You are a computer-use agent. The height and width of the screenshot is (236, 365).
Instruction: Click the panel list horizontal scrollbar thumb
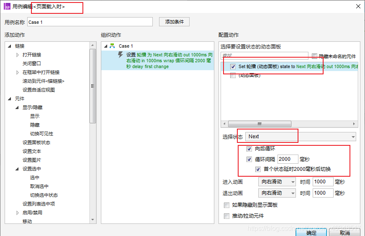point(260,124)
